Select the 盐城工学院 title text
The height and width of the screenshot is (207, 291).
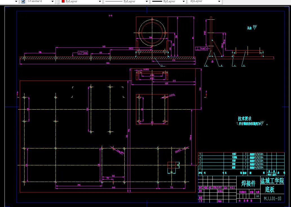[272, 181]
